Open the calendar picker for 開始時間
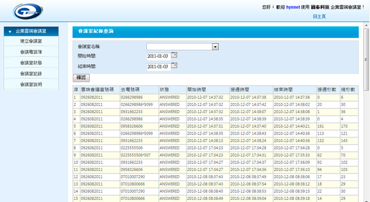370x202 pixels. [x=174, y=55]
